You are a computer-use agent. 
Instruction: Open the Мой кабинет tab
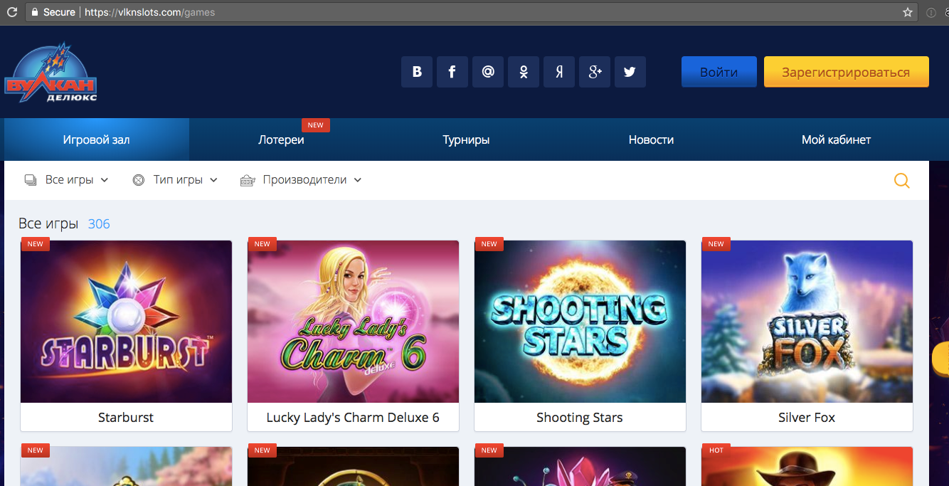(836, 139)
